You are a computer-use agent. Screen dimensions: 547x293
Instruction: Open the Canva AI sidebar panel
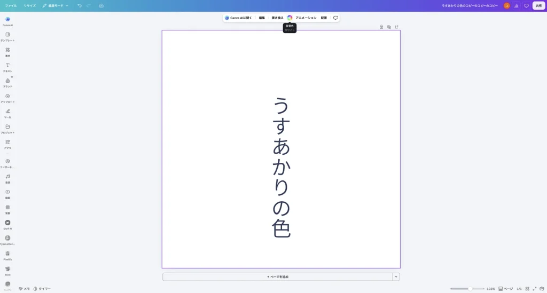[7, 21]
